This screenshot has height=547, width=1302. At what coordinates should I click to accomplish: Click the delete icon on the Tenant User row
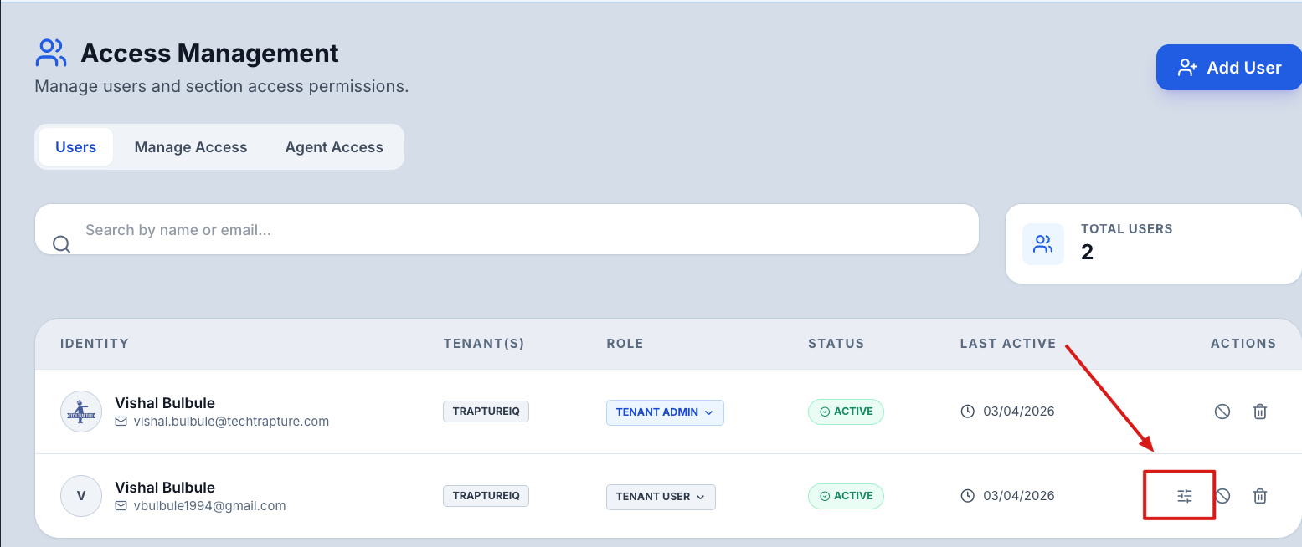1260,495
